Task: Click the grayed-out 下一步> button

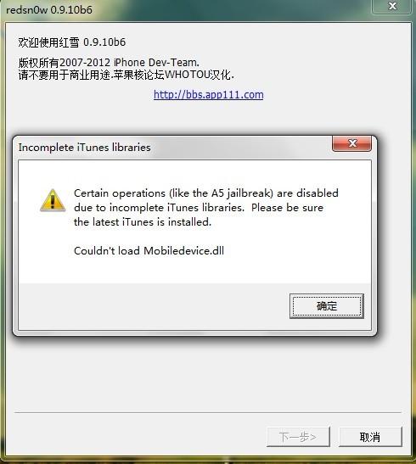Action: point(298,437)
